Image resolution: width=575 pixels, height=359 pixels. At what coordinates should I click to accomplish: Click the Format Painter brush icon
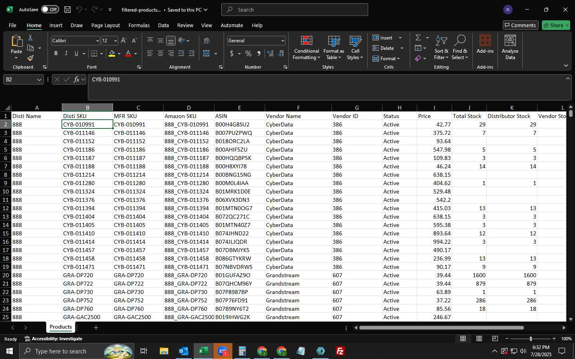tap(30, 58)
